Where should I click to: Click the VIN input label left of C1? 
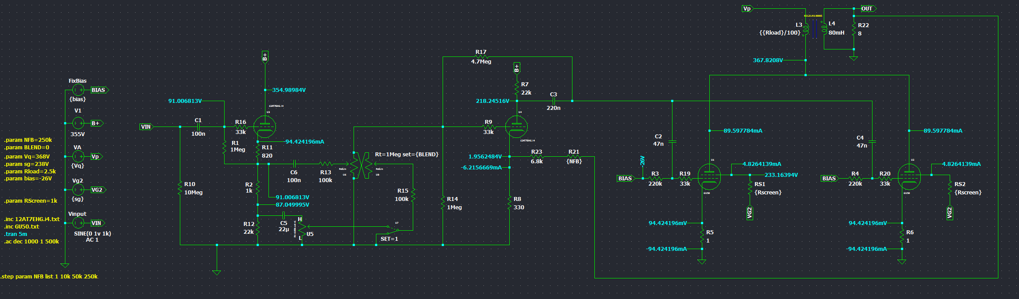pos(146,127)
